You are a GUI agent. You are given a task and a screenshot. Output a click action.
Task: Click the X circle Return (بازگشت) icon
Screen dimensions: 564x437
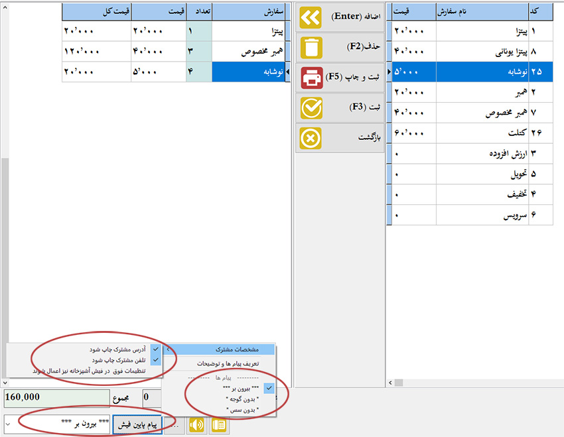click(311, 139)
